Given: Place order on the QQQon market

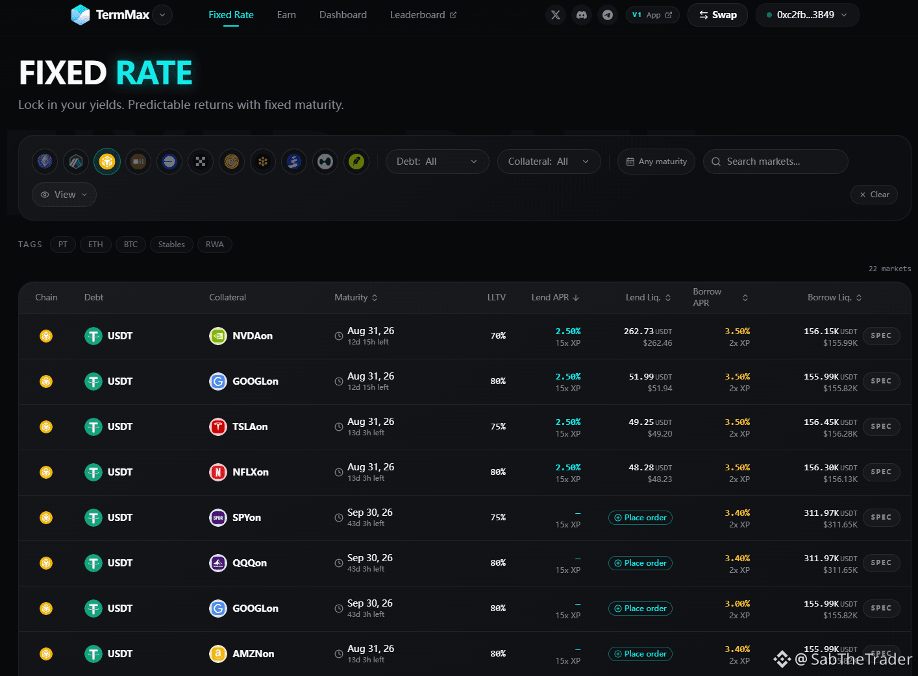Looking at the screenshot, I should tap(640, 563).
